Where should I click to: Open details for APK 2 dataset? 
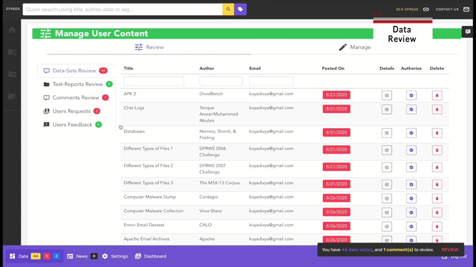pyautogui.click(x=386, y=95)
